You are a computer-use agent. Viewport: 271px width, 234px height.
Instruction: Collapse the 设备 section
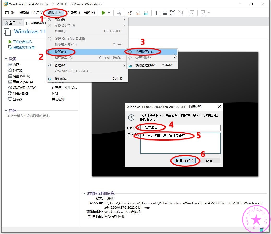(6, 59)
